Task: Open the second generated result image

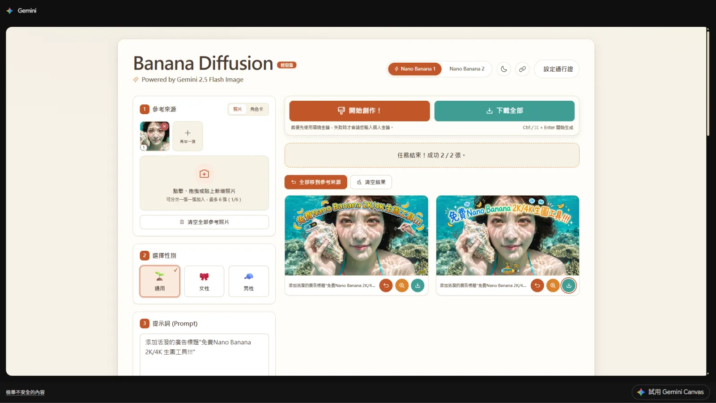Action: (x=507, y=236)
